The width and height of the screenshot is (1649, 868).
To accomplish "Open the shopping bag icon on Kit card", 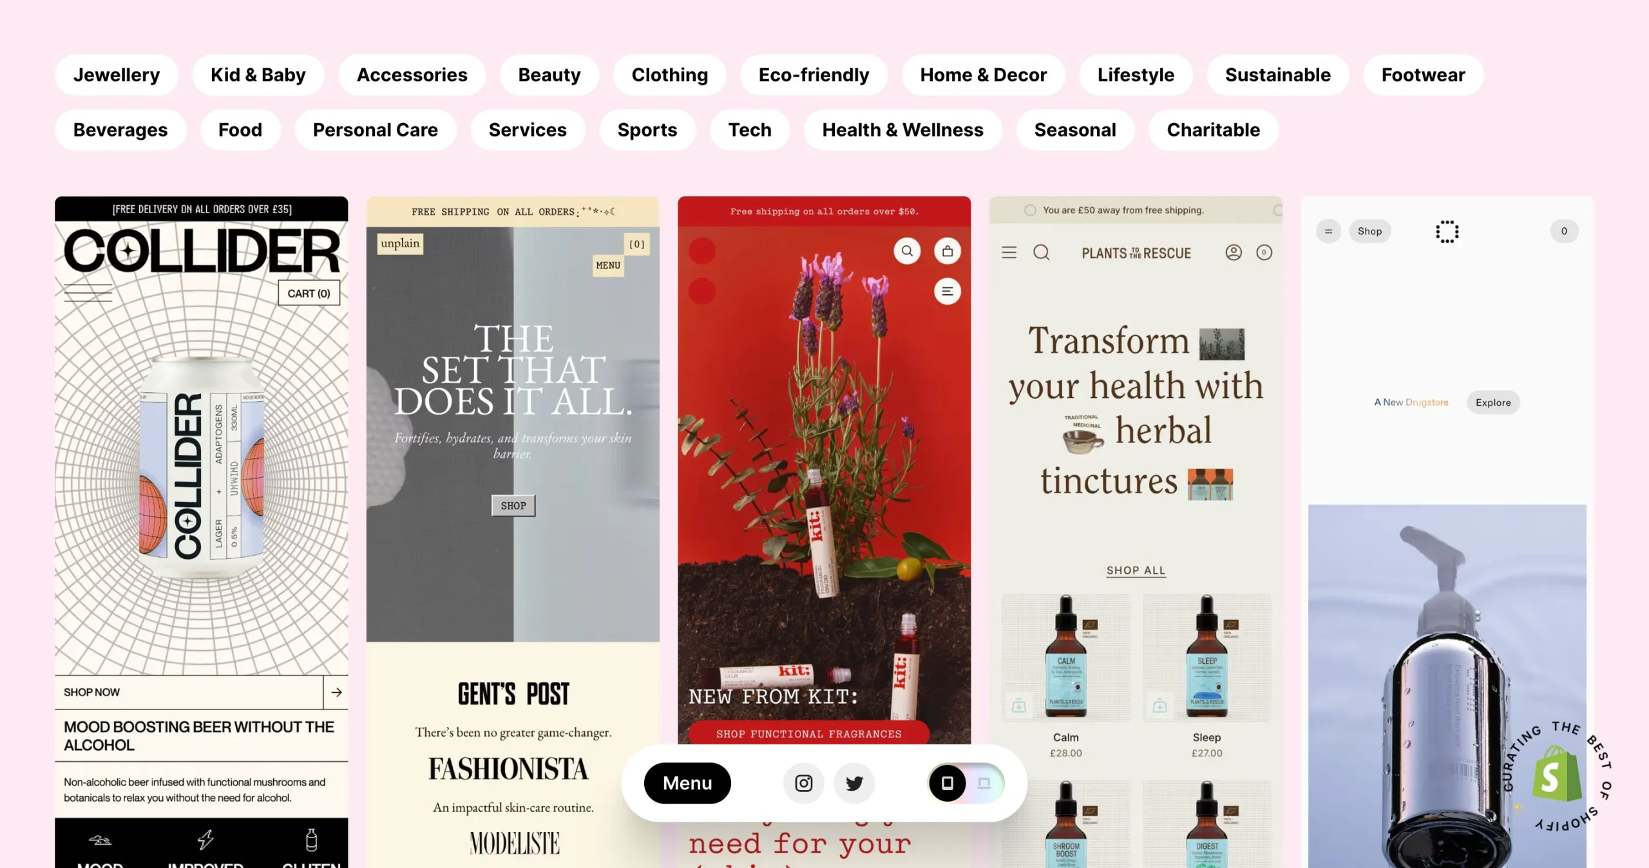I will pyautogui.click(x=948, y=251).
